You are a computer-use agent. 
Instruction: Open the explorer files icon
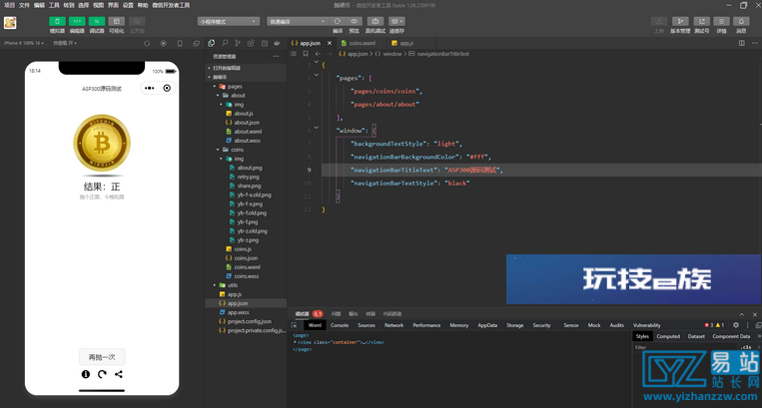(x=212, y=43)
